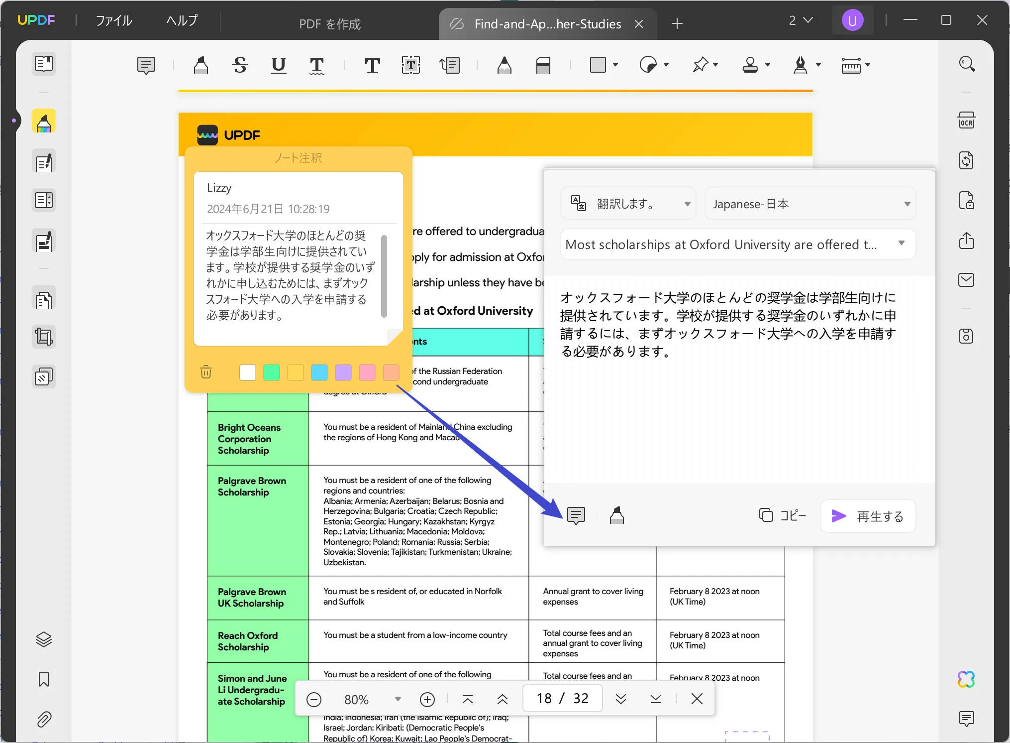
Task: Expand the measure tool dropdown
Action: click(x=868, y=65)
